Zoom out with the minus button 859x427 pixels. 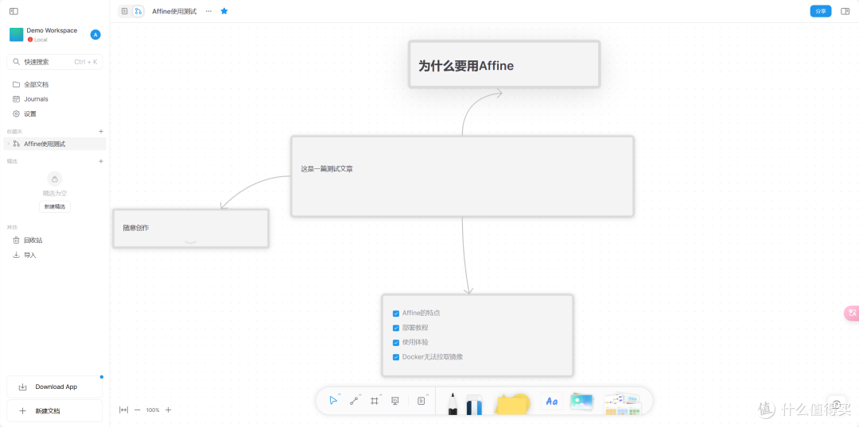point(138,410)
